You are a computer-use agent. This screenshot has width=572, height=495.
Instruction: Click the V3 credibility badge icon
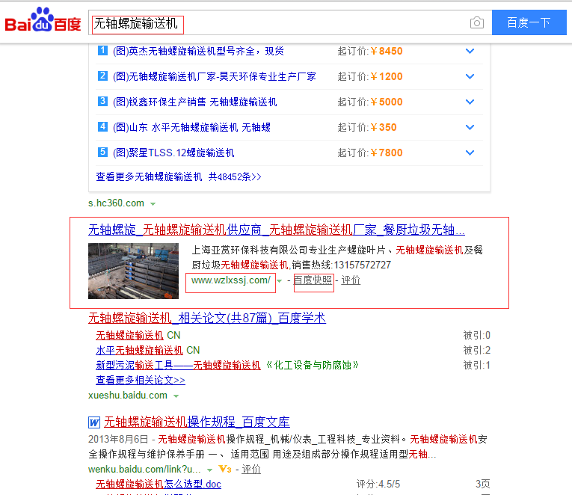(x=225, y=470)
